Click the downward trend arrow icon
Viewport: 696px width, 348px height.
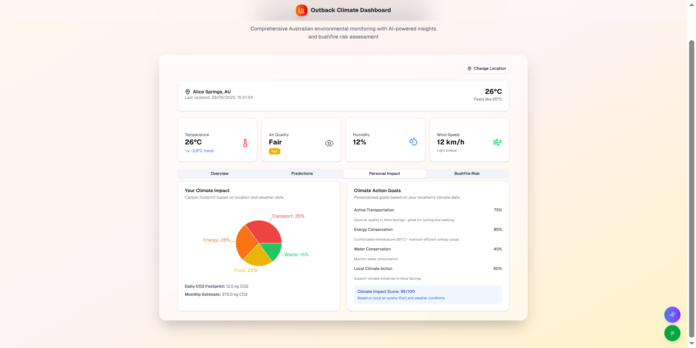pyautogui.click(x=187, y=151)
